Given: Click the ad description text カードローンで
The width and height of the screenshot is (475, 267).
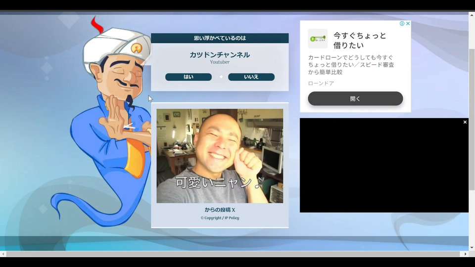Looking at the screenshot, I should tap(351, 65).
